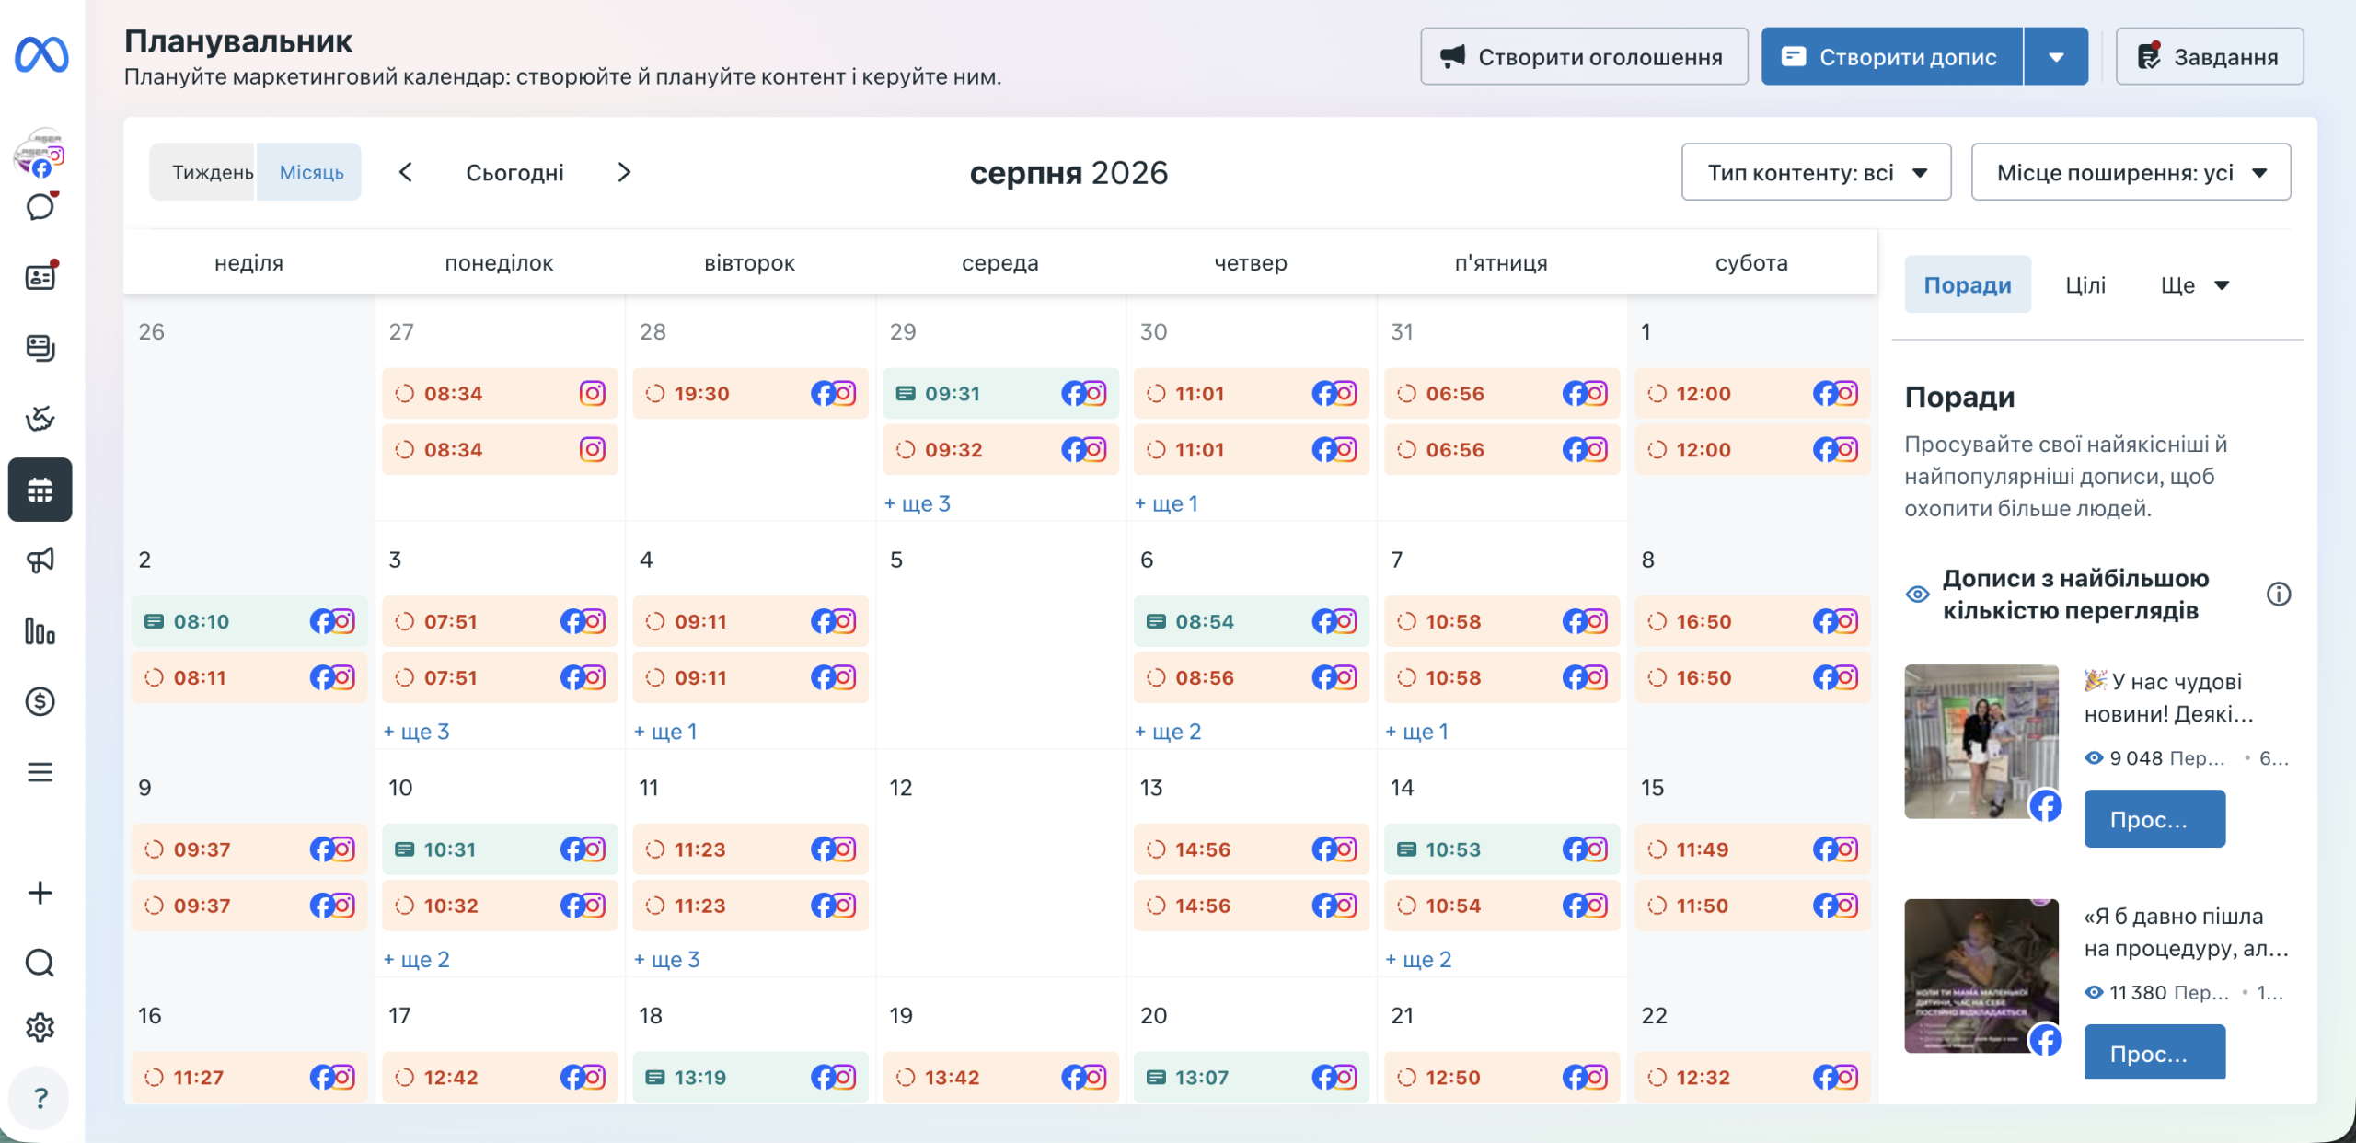
Task: Open the All tools hamburger menu icon
Action: [x=40, y=772]
